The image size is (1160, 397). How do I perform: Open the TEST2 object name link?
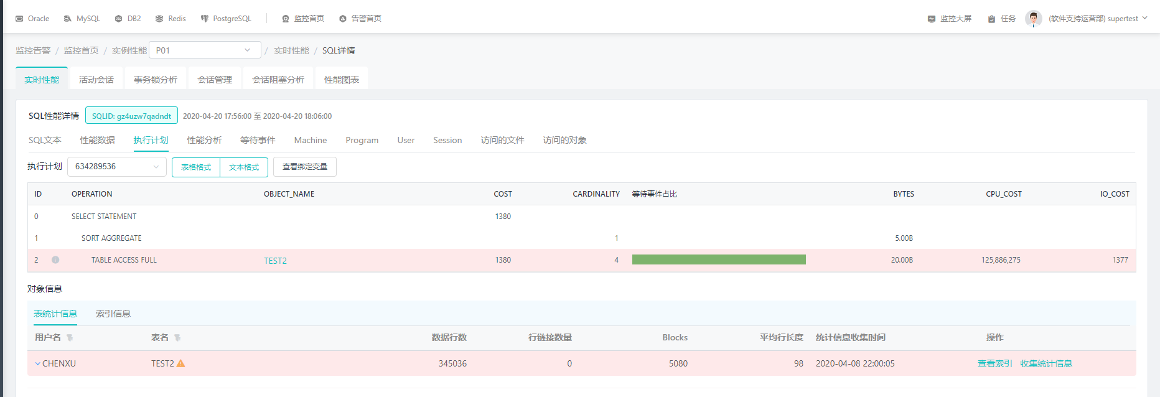coord(275,261)
